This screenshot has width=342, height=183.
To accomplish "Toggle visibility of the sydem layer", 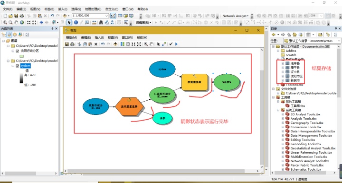I will 18,66.
